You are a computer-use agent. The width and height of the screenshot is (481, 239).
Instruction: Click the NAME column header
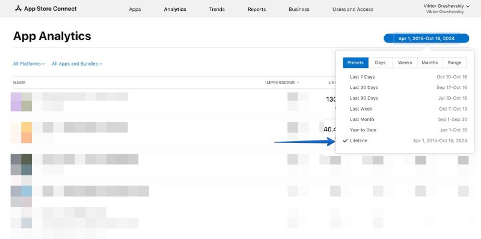pyautogui.click(x=19, y=82)
